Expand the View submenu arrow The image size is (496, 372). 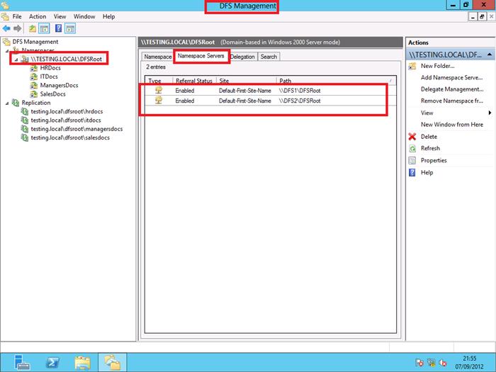pos(490,113)
